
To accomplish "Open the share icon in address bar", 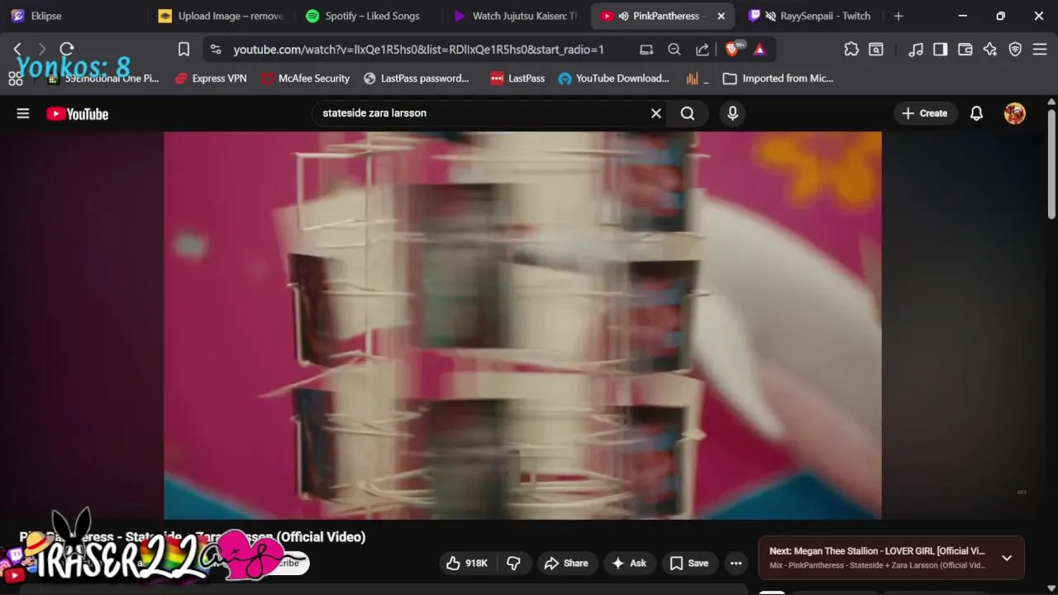I will 703,50.
